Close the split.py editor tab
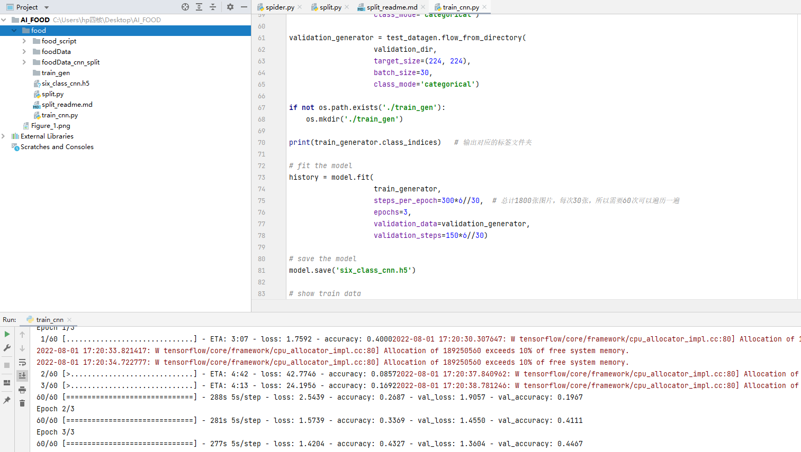Screen dimensions: 801x452 click(347, 7)
